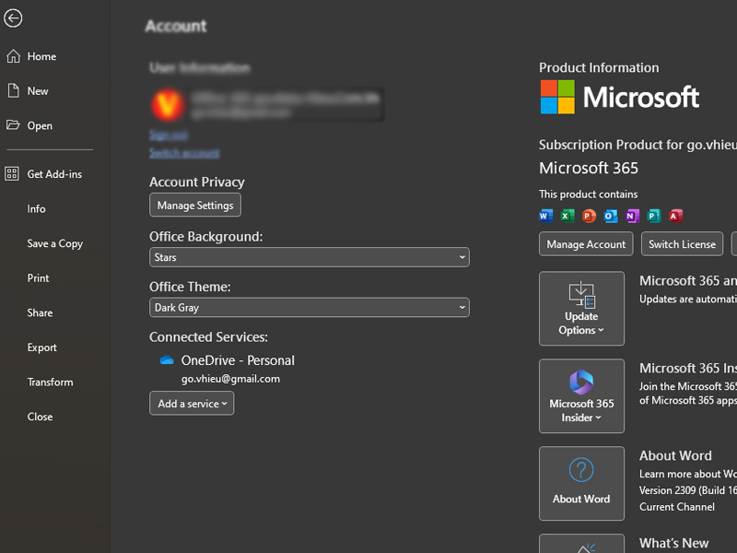The image size is (737, 553).
Task: Click the Manage Account button
Action: (586, 244)
